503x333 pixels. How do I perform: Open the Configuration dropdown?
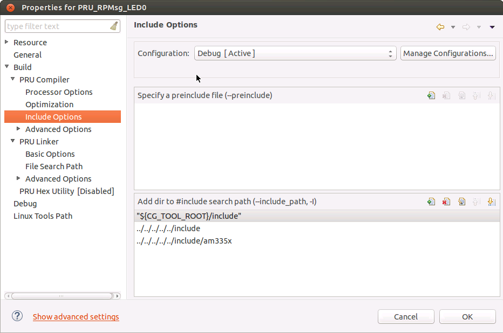pos(390,53)
